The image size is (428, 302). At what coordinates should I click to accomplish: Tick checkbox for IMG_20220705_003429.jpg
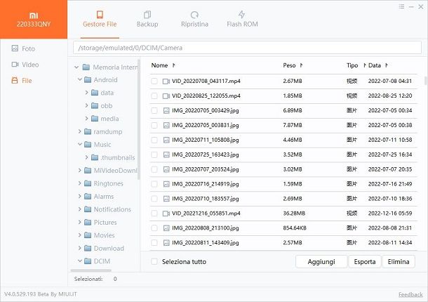click(154, 111)
